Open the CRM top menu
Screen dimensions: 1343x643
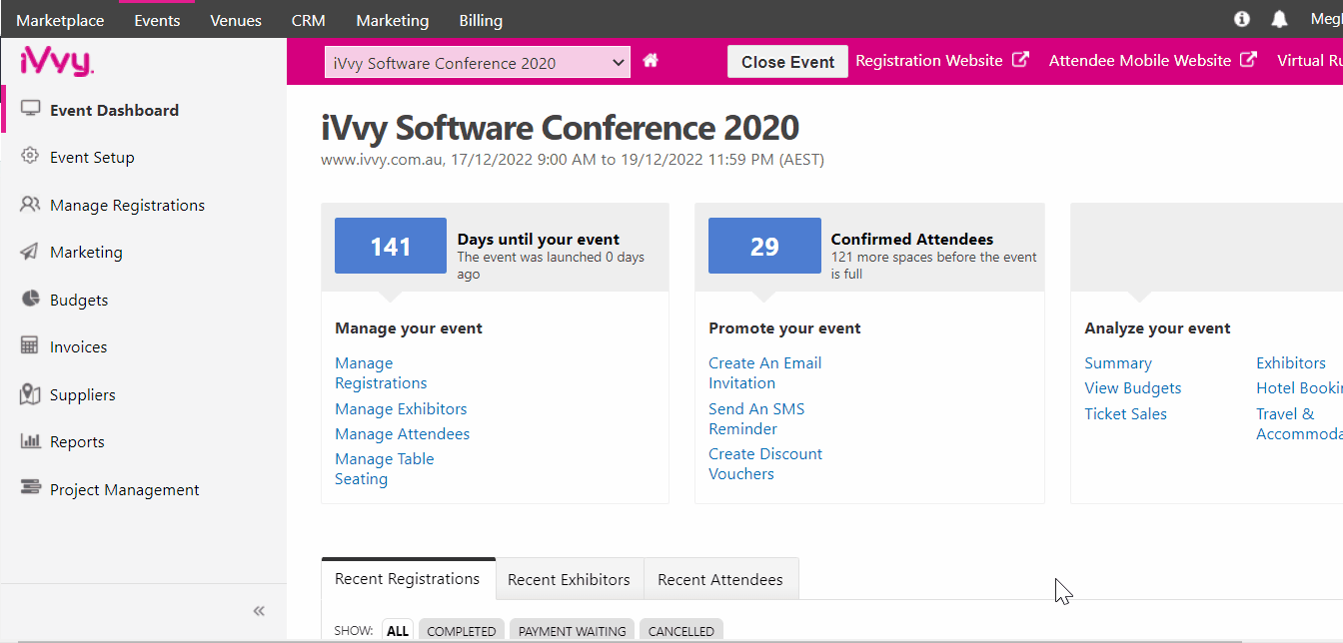coord(309,20)
